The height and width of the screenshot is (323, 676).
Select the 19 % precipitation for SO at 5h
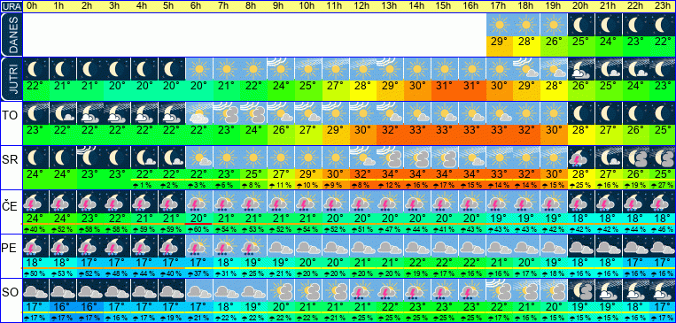click(x=172, y=319)
